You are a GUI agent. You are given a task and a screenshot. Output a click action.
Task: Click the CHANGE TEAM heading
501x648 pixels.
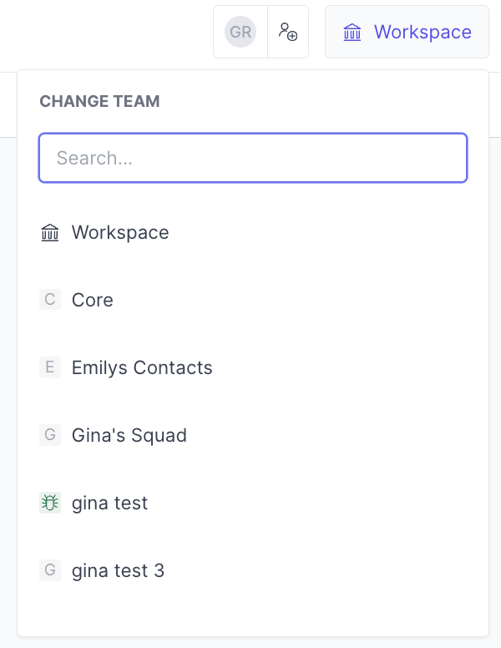click(x=99, y=102)
